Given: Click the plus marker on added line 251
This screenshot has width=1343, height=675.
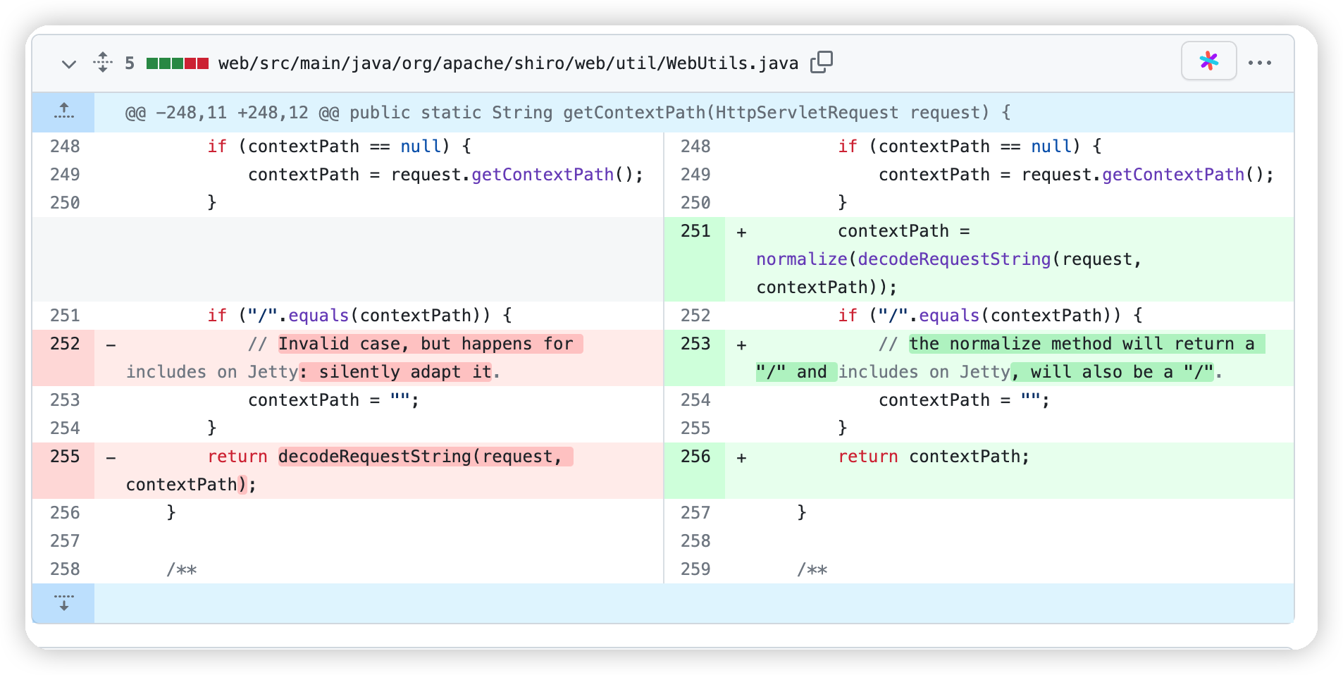Looking at the screenshot, I should pyautogui.click(x=741, y=233).
